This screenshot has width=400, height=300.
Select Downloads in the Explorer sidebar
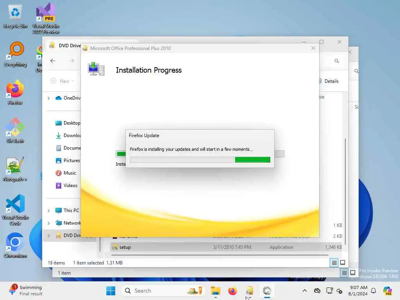pyautogui.click(x=68, y=136)
